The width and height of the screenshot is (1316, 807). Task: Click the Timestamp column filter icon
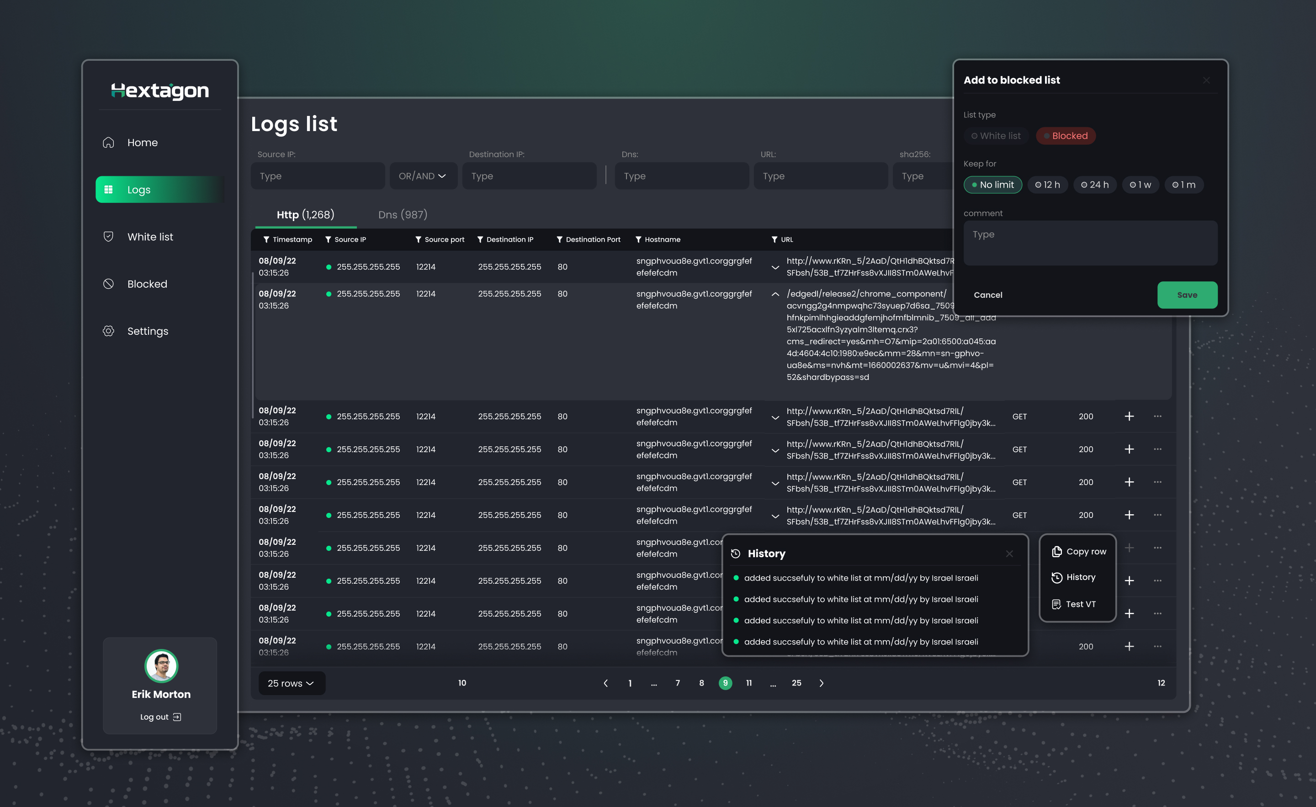266,240
